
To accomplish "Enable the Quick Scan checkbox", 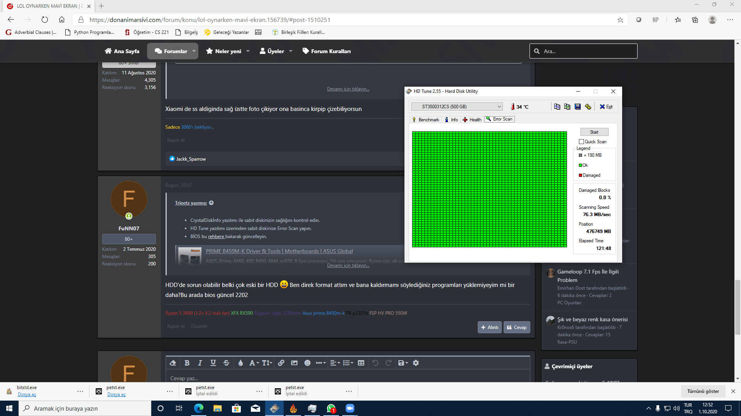I will [x=581, y=142].
